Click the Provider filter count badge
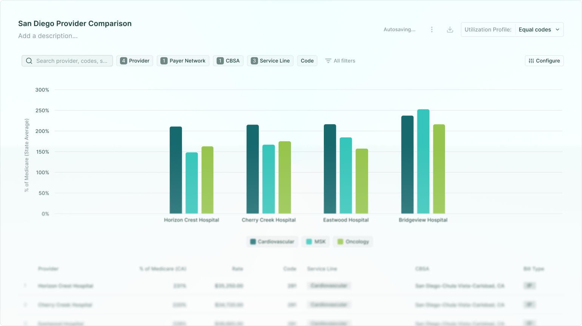This screenshot has width=582, height=326. click(x=123, y=61)
